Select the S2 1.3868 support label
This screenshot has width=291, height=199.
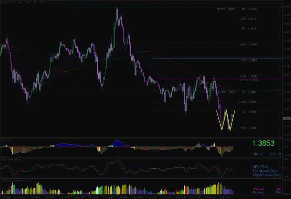pyautogui.click(x=249, y=112)
